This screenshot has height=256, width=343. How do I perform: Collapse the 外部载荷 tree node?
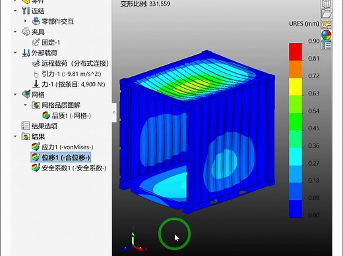click(15, 53)
